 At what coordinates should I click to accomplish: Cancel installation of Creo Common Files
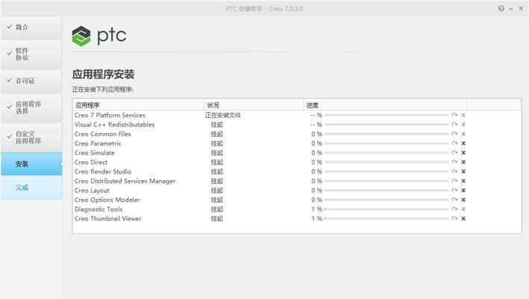pos(463,134)
